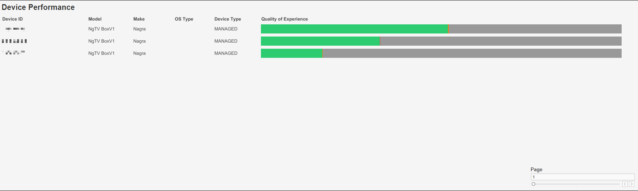The width and height of the screenshot is (638, 191).
Task: Click green bar segment of second device
Action: pyautogui.click(x=320, y=41)
